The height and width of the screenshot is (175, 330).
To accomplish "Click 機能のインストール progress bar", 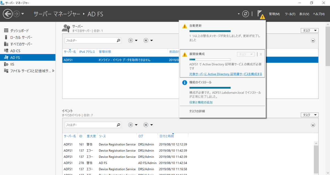I will (210, 87).
